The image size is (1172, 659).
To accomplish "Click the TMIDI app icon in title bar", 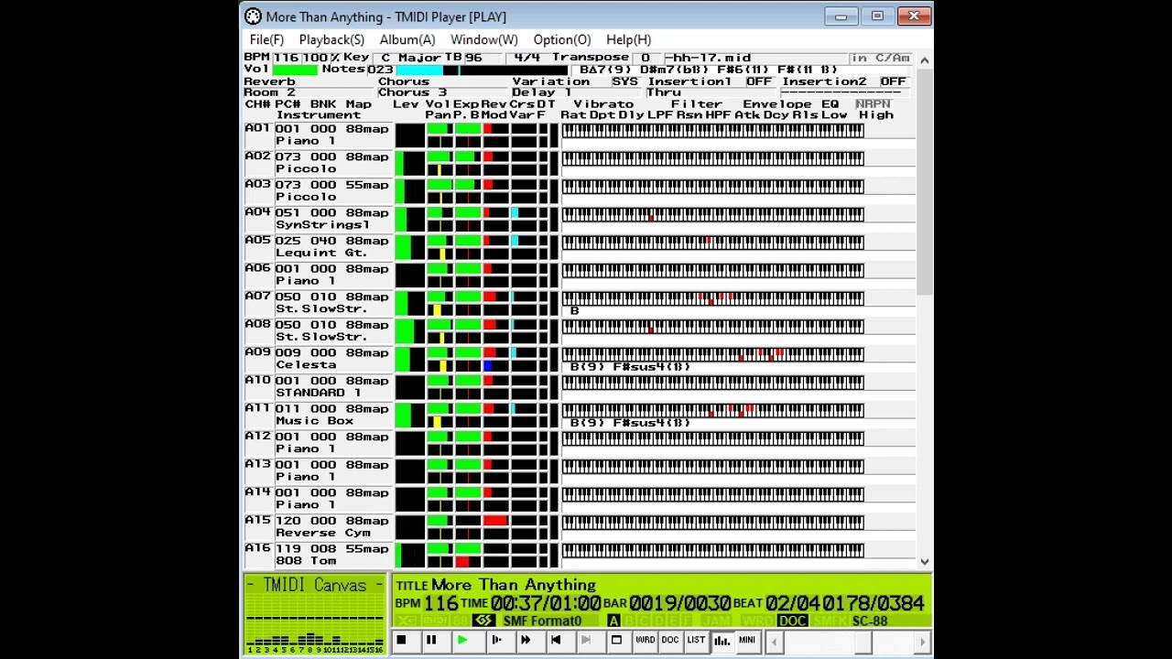I will tap(253, 16).
